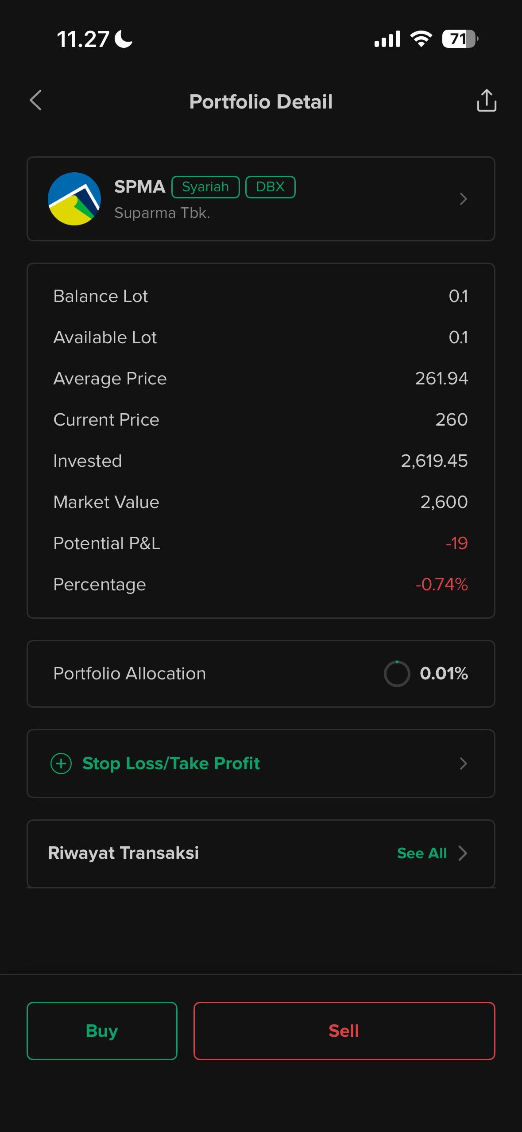522x1132 pixels.
Task: Expand Stop Loss/Take Profit chevron
Action: (463, 764)
